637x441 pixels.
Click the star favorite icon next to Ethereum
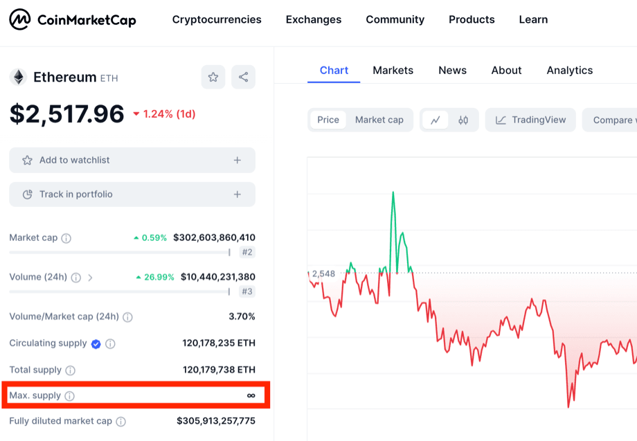click(x=213, y=77)
